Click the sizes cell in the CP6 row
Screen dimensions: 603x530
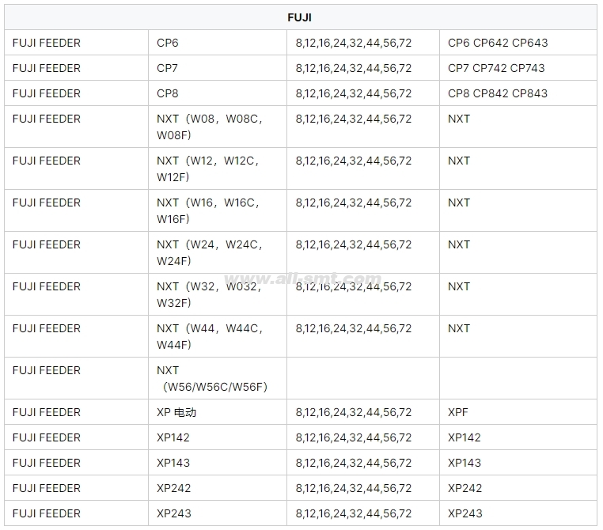[363, 43]
